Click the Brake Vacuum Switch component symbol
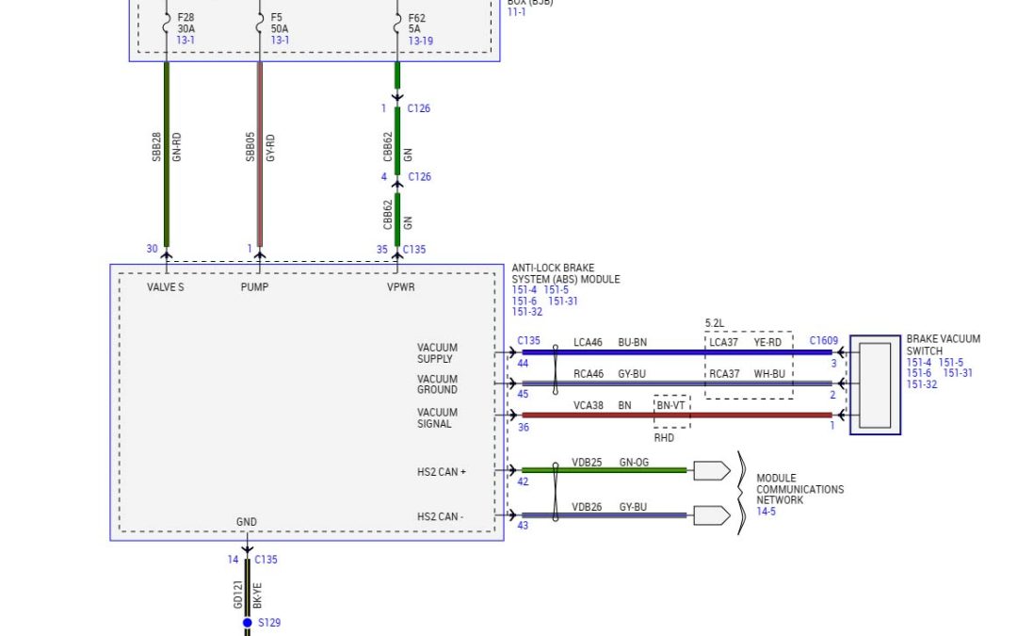1017x636 pixels. (875, 384)
